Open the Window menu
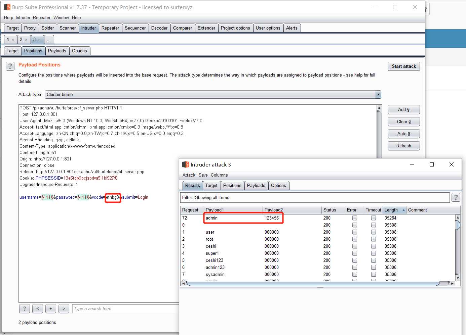The height and width of the screenshot is (335, 466). pyautogui.click(x=61, y=17)
